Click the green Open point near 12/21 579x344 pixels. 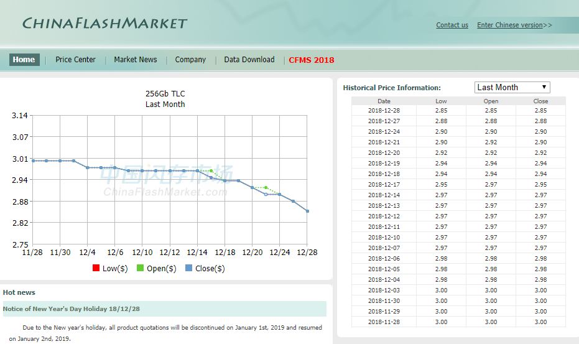(x=266, y=188)
